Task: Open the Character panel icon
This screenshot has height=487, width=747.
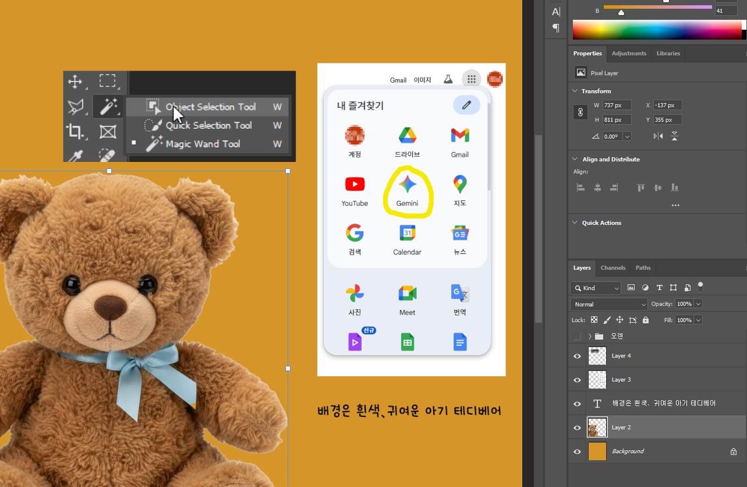Action: point(556,12)
